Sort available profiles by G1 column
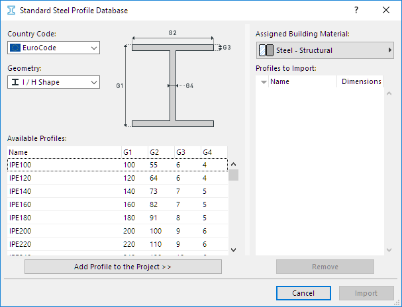402x307 pixels. pos(134,152)
